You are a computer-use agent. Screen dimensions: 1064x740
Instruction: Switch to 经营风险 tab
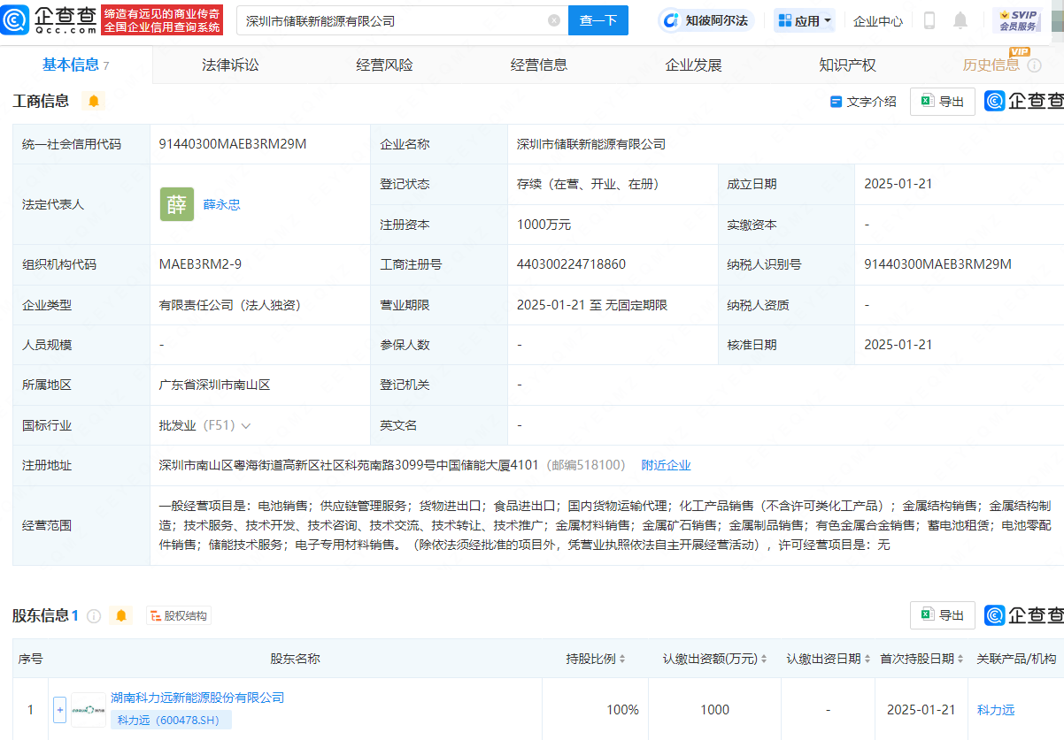pos(384,65)
